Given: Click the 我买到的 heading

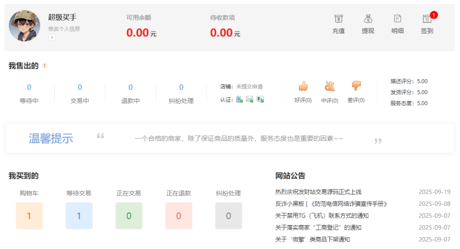Looking at the screenshot, I should tap(23, 176).
